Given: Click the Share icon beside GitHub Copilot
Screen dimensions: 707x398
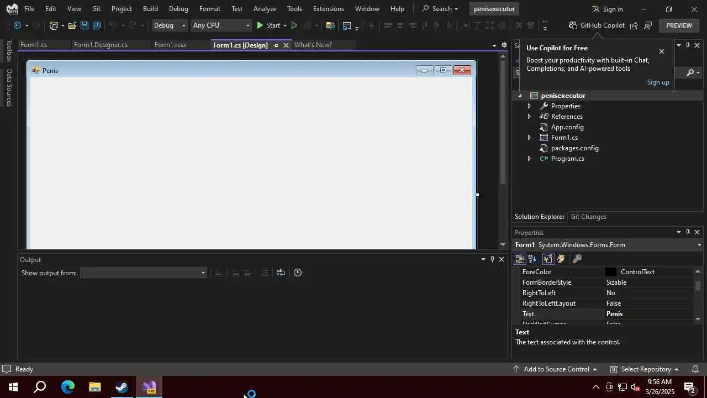Looking at the screenshot, I should (634, 25).
